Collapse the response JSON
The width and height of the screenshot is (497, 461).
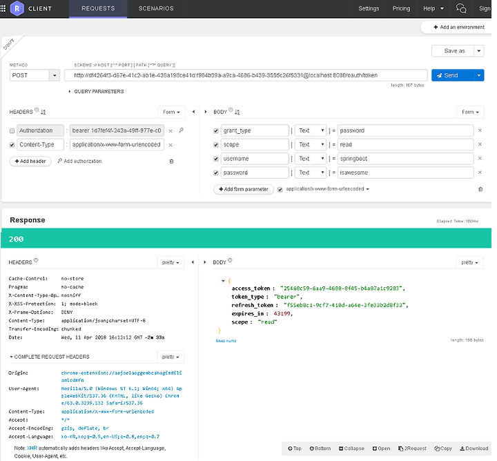click(351, 449)
